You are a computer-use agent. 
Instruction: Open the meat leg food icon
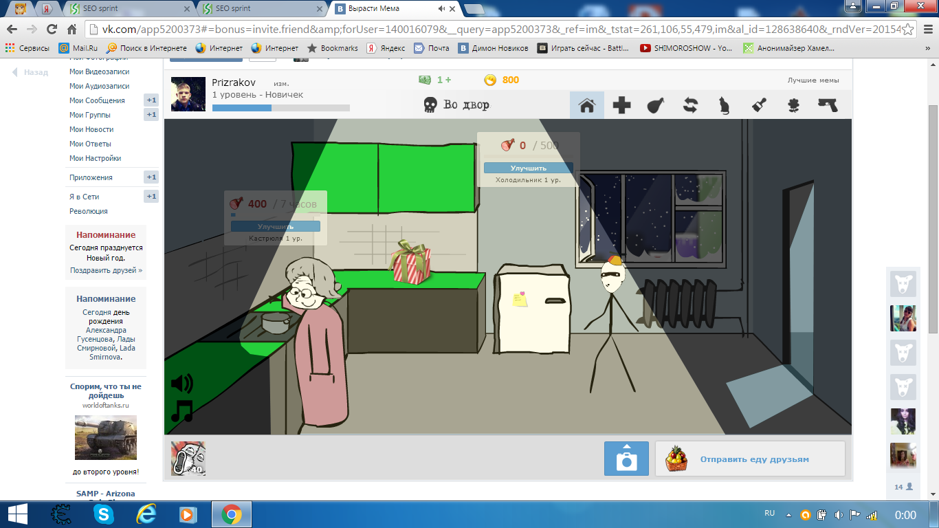[x=656, y=105]
